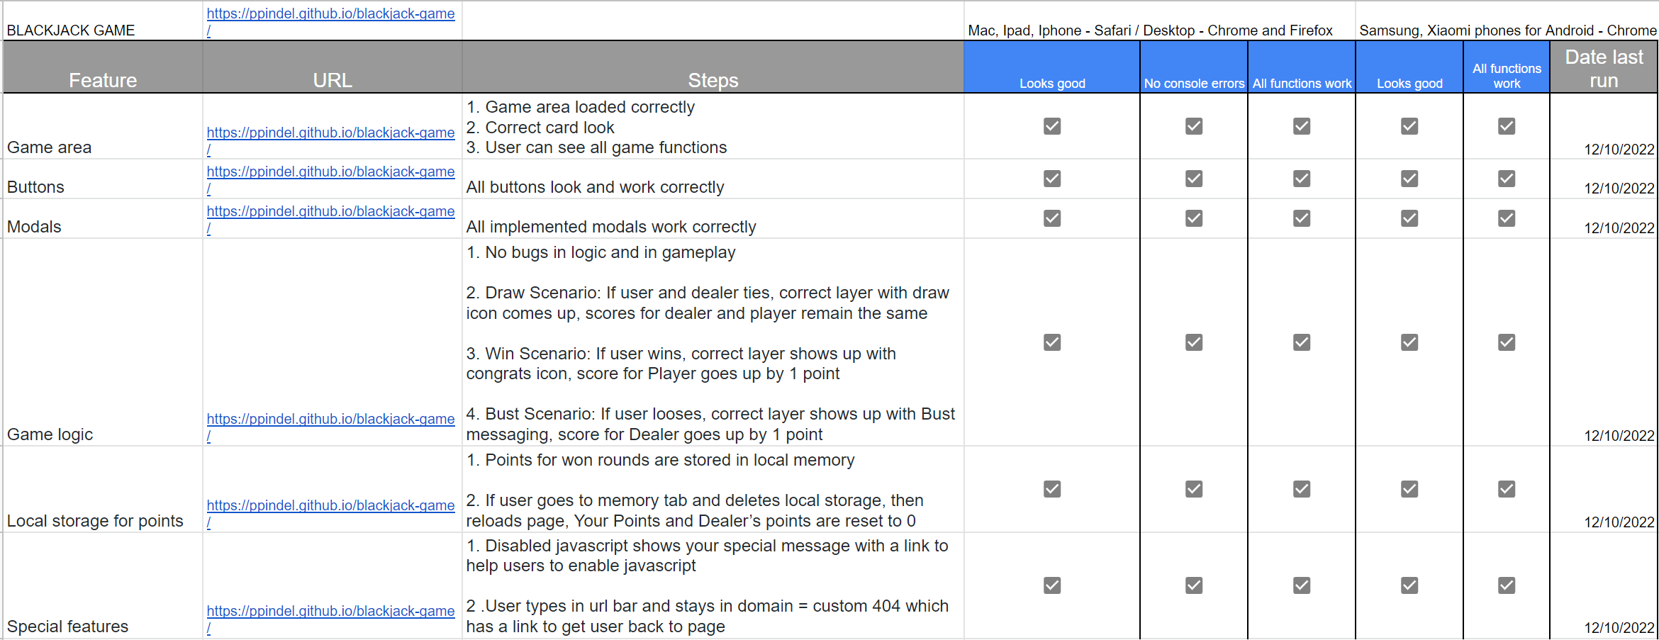Select the Date last run header cell

pos(1604,67)
